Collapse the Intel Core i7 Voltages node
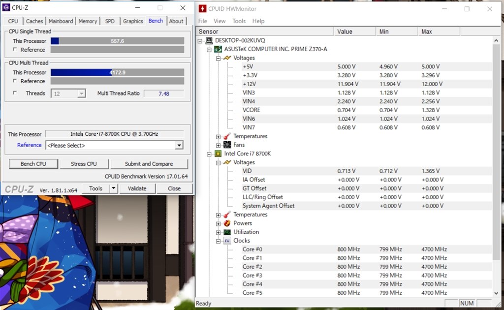This screenshot has height=310, width=504. click(x=218, y=162)
